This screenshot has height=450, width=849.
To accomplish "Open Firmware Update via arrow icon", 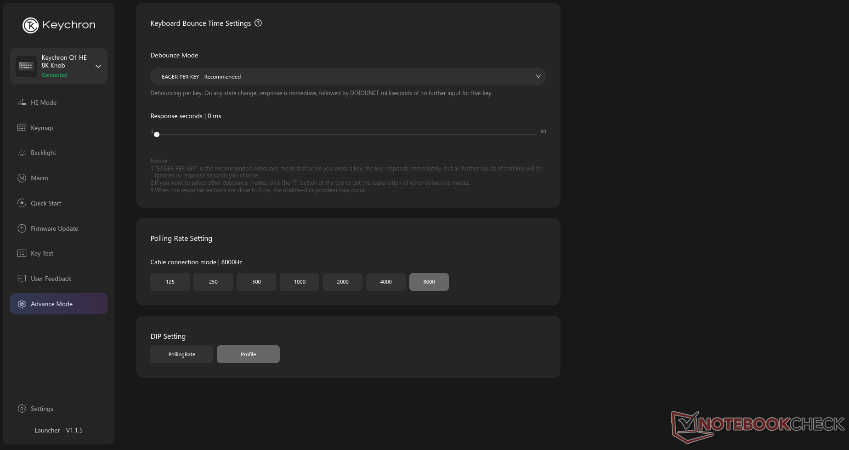I will (22, 228).
